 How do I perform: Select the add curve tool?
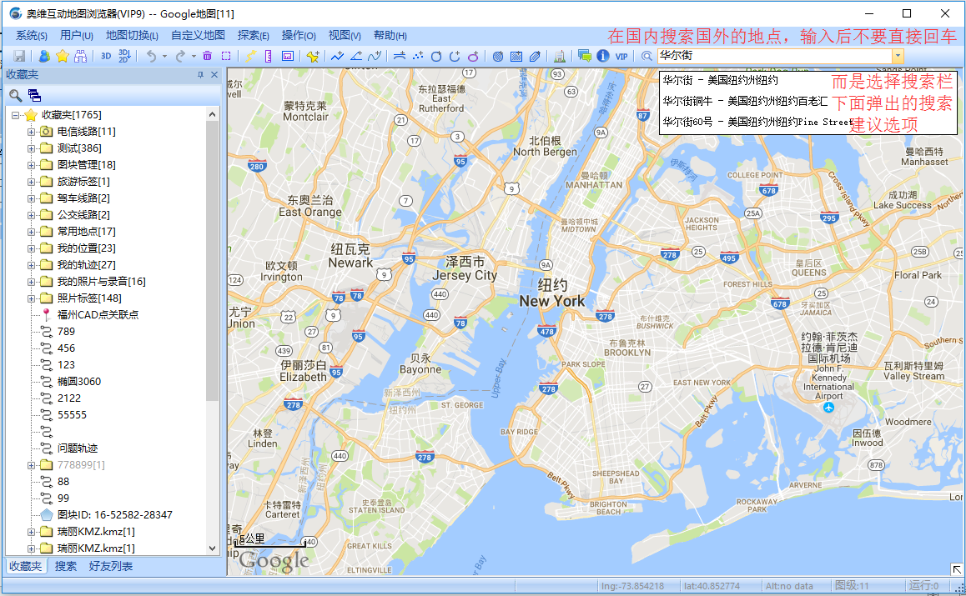[x=375, y=56]
